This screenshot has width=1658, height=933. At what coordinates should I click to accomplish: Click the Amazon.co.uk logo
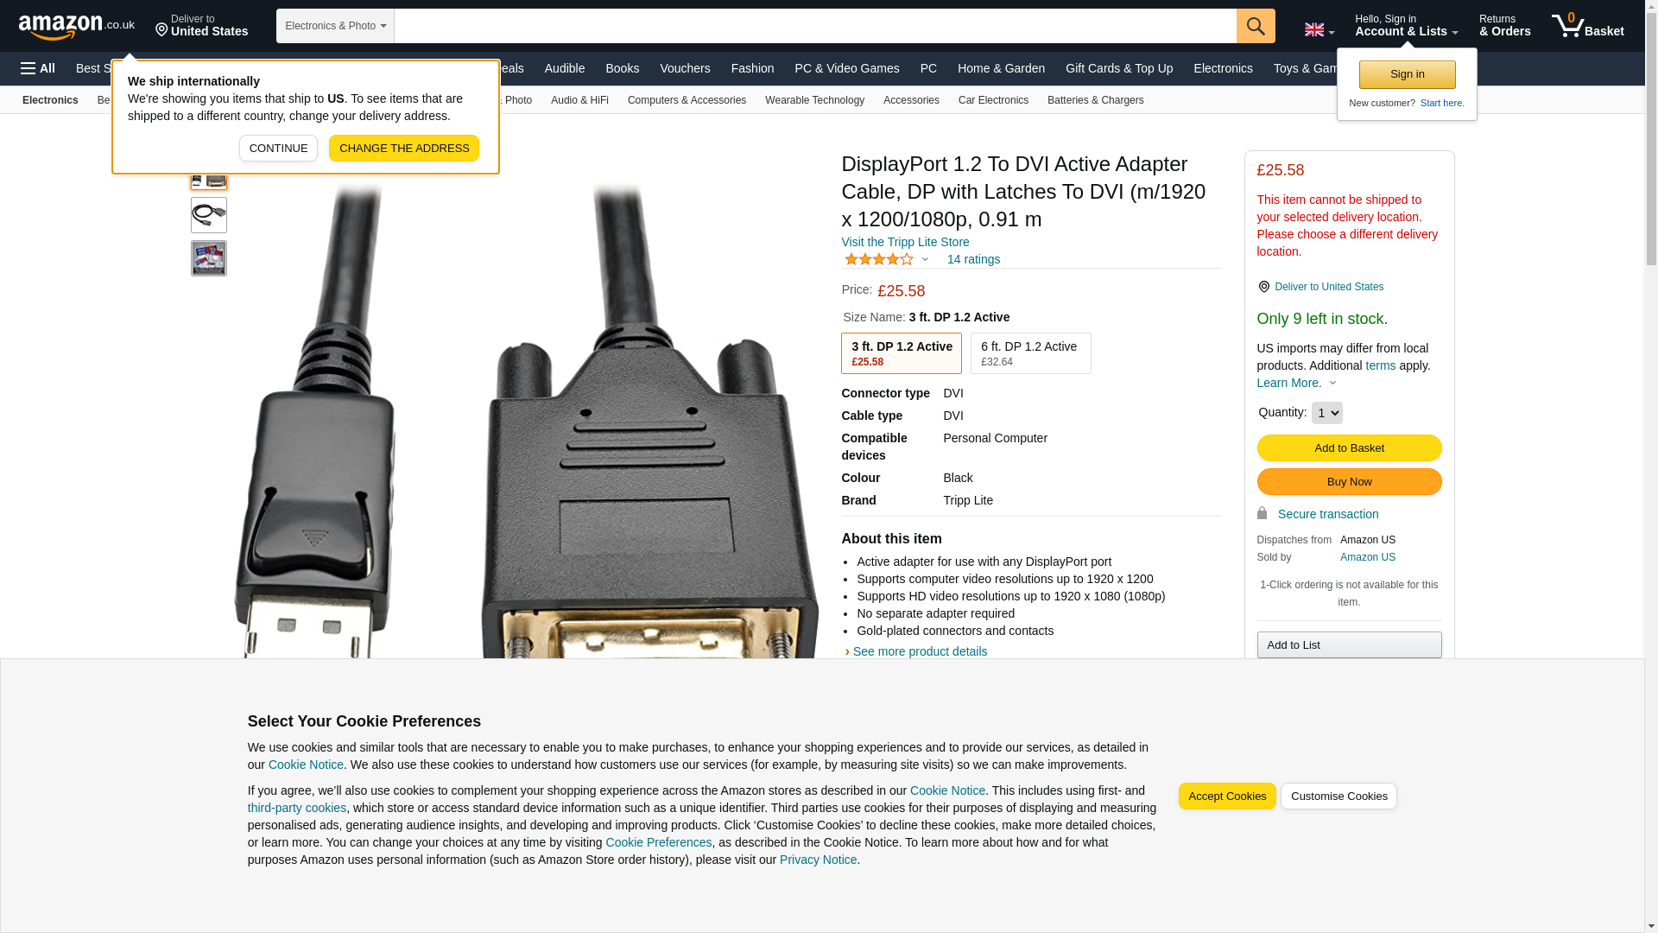pyautogui.click(x=76, y=26)
